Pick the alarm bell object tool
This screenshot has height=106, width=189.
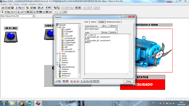tap(34, 12)
